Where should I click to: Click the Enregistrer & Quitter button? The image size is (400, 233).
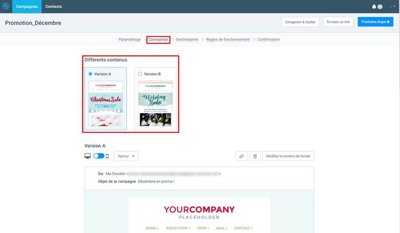pyautogui.click(x=300, y=22)
